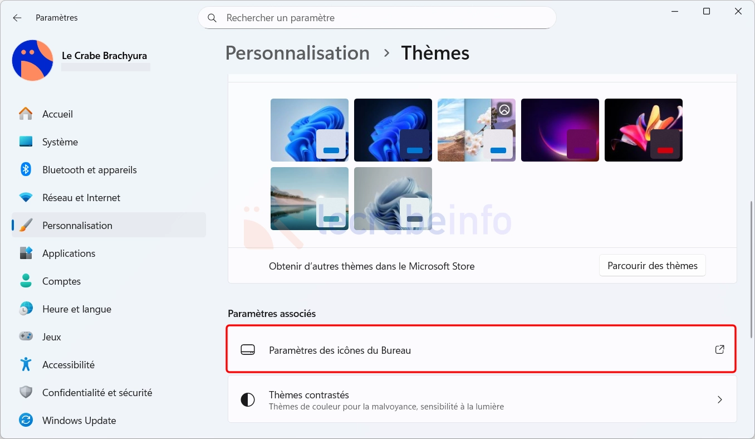This screenshot has height=439, width=755.
Task: Open Thèmes contrastés settings
Action: [x=482, y=399]
